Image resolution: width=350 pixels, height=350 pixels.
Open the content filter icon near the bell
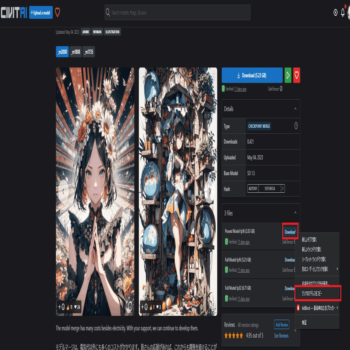335,12
